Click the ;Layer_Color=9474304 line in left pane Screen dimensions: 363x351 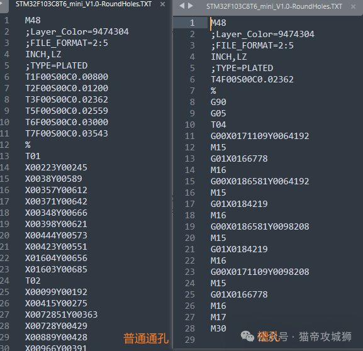77,31
